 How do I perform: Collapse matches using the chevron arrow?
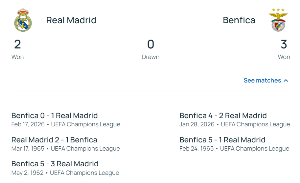[286, 81]
